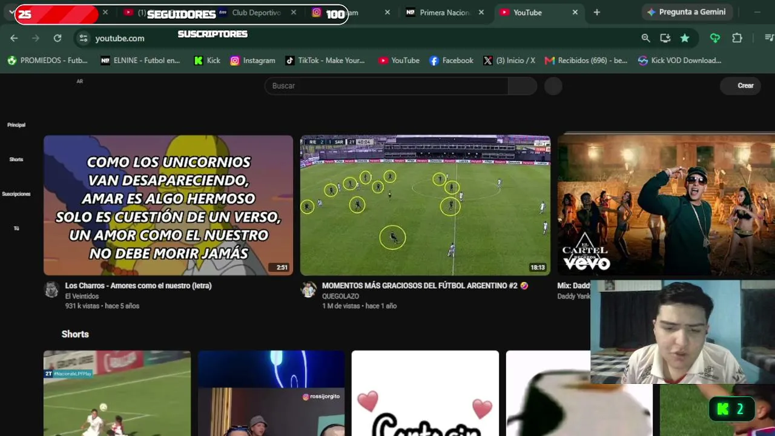Click the YouTube Buscar search field

386,86
